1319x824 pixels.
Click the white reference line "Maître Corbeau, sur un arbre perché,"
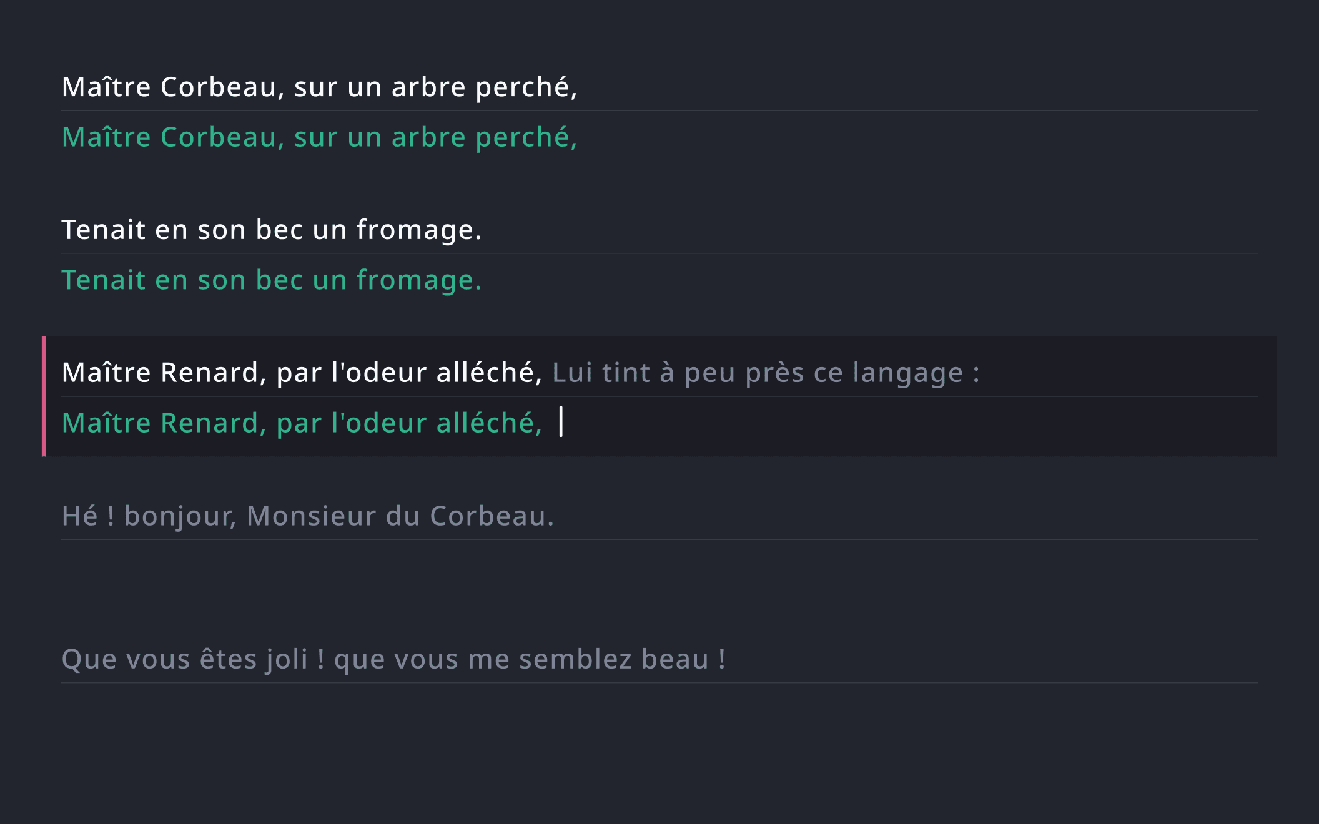tap(319, 87)
